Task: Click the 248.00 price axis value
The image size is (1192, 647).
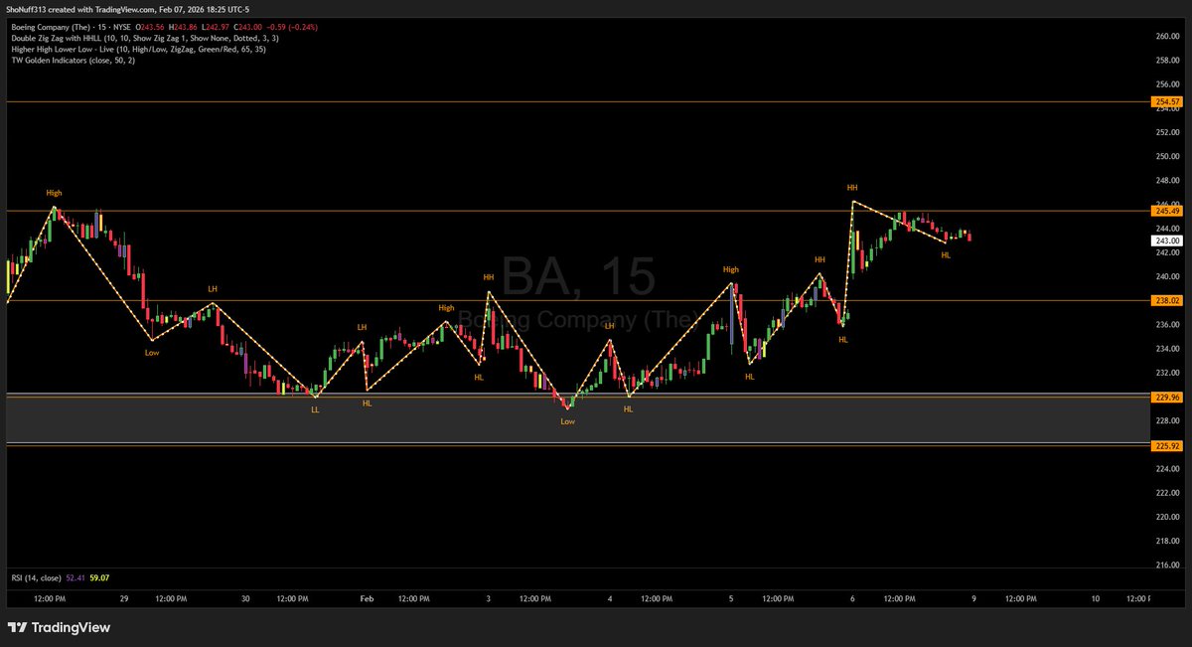Action: [1167, 180]
